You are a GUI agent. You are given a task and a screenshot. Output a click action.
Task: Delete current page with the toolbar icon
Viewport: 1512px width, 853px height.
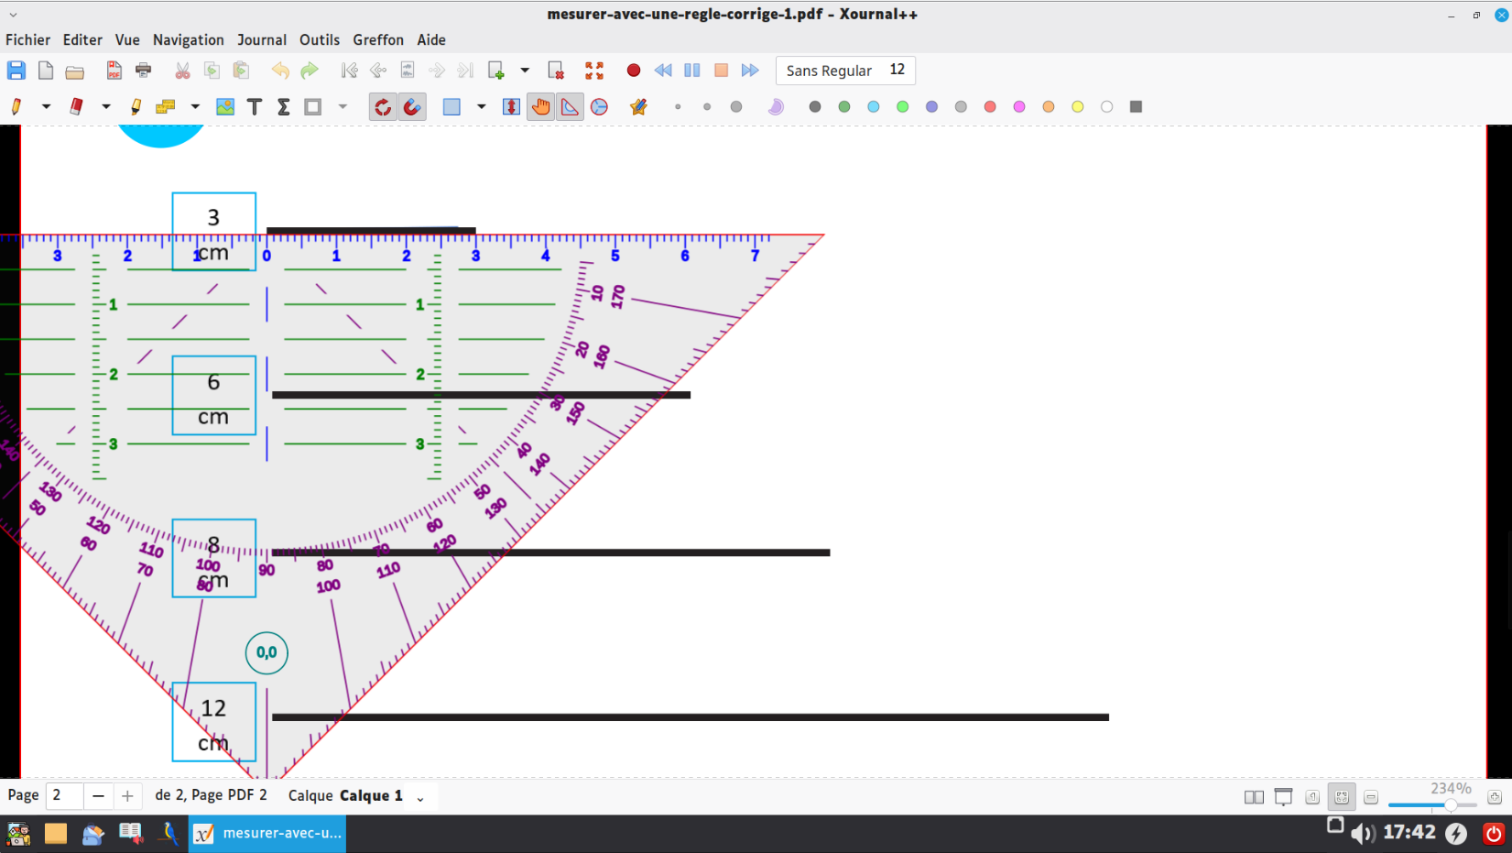click(x=556, y=71)
